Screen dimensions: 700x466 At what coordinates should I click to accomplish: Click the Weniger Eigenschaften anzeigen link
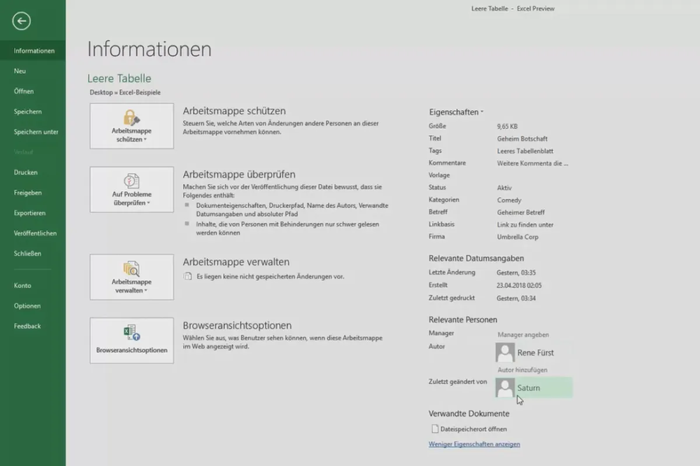coord(474,444)
